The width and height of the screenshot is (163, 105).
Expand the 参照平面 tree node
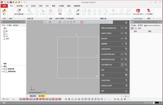click(2, 69)
